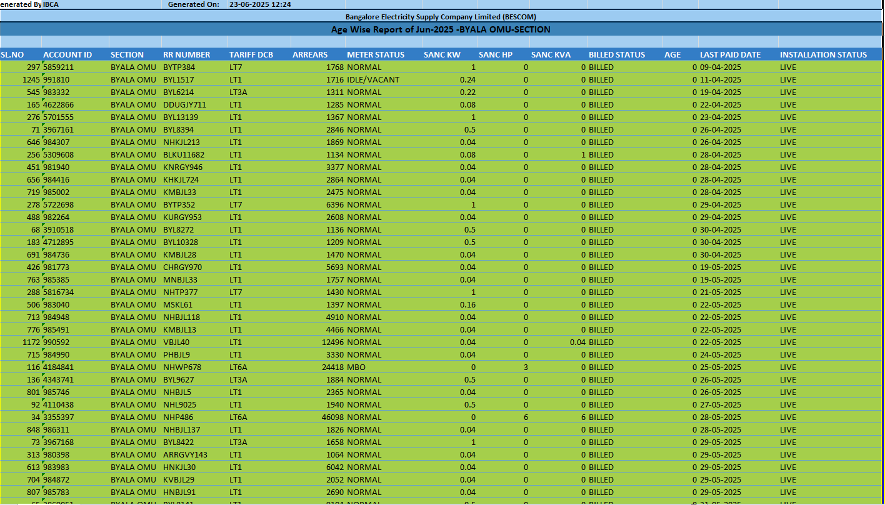This screenshot has width=885, height=505.
Task: Click the SL.NO header cell
Action: (21, 54)
